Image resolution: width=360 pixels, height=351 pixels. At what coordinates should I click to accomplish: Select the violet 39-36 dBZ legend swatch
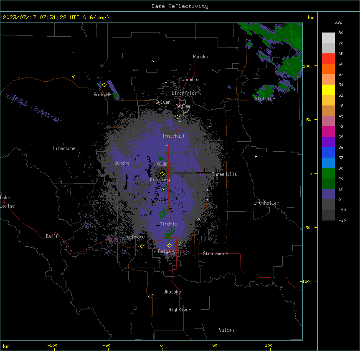tap(328, 142)
